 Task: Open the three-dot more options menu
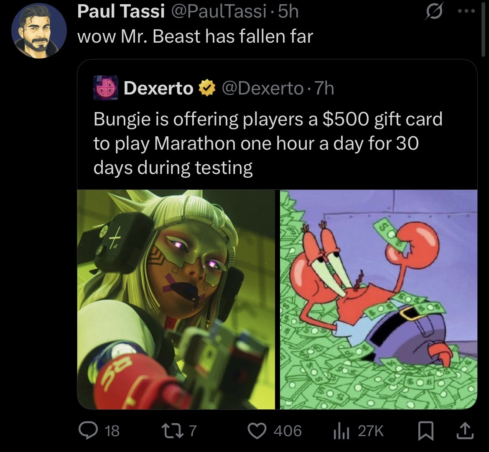(466, 11)
